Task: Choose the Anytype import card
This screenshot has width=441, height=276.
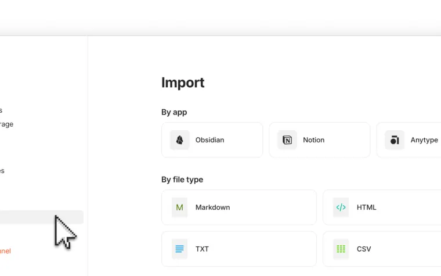Action: (x=409, y=140)
